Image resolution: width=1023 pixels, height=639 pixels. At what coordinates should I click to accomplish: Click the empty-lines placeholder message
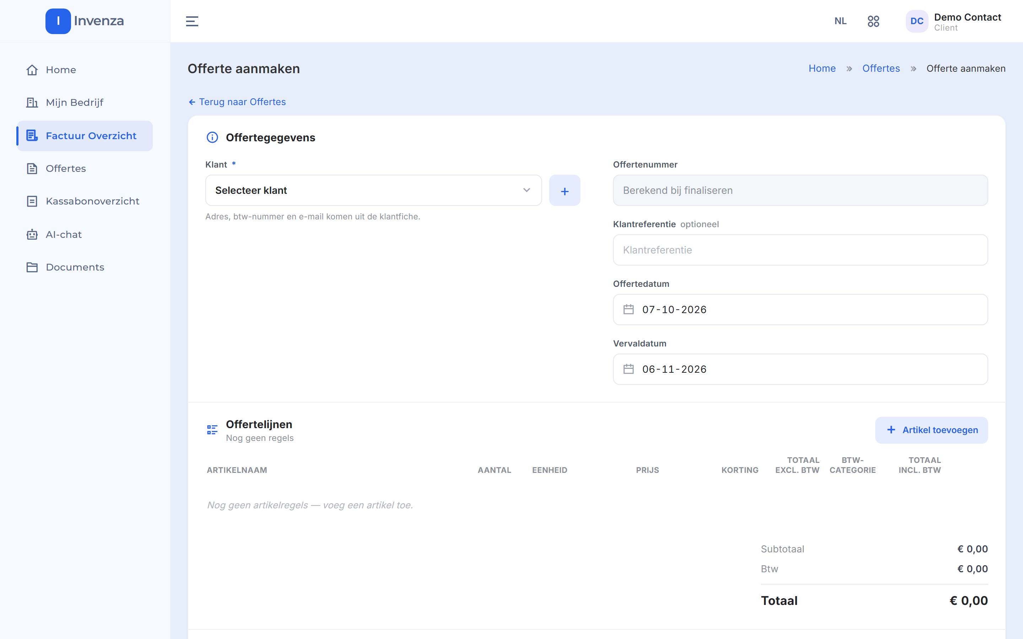[x=310, y=505]
